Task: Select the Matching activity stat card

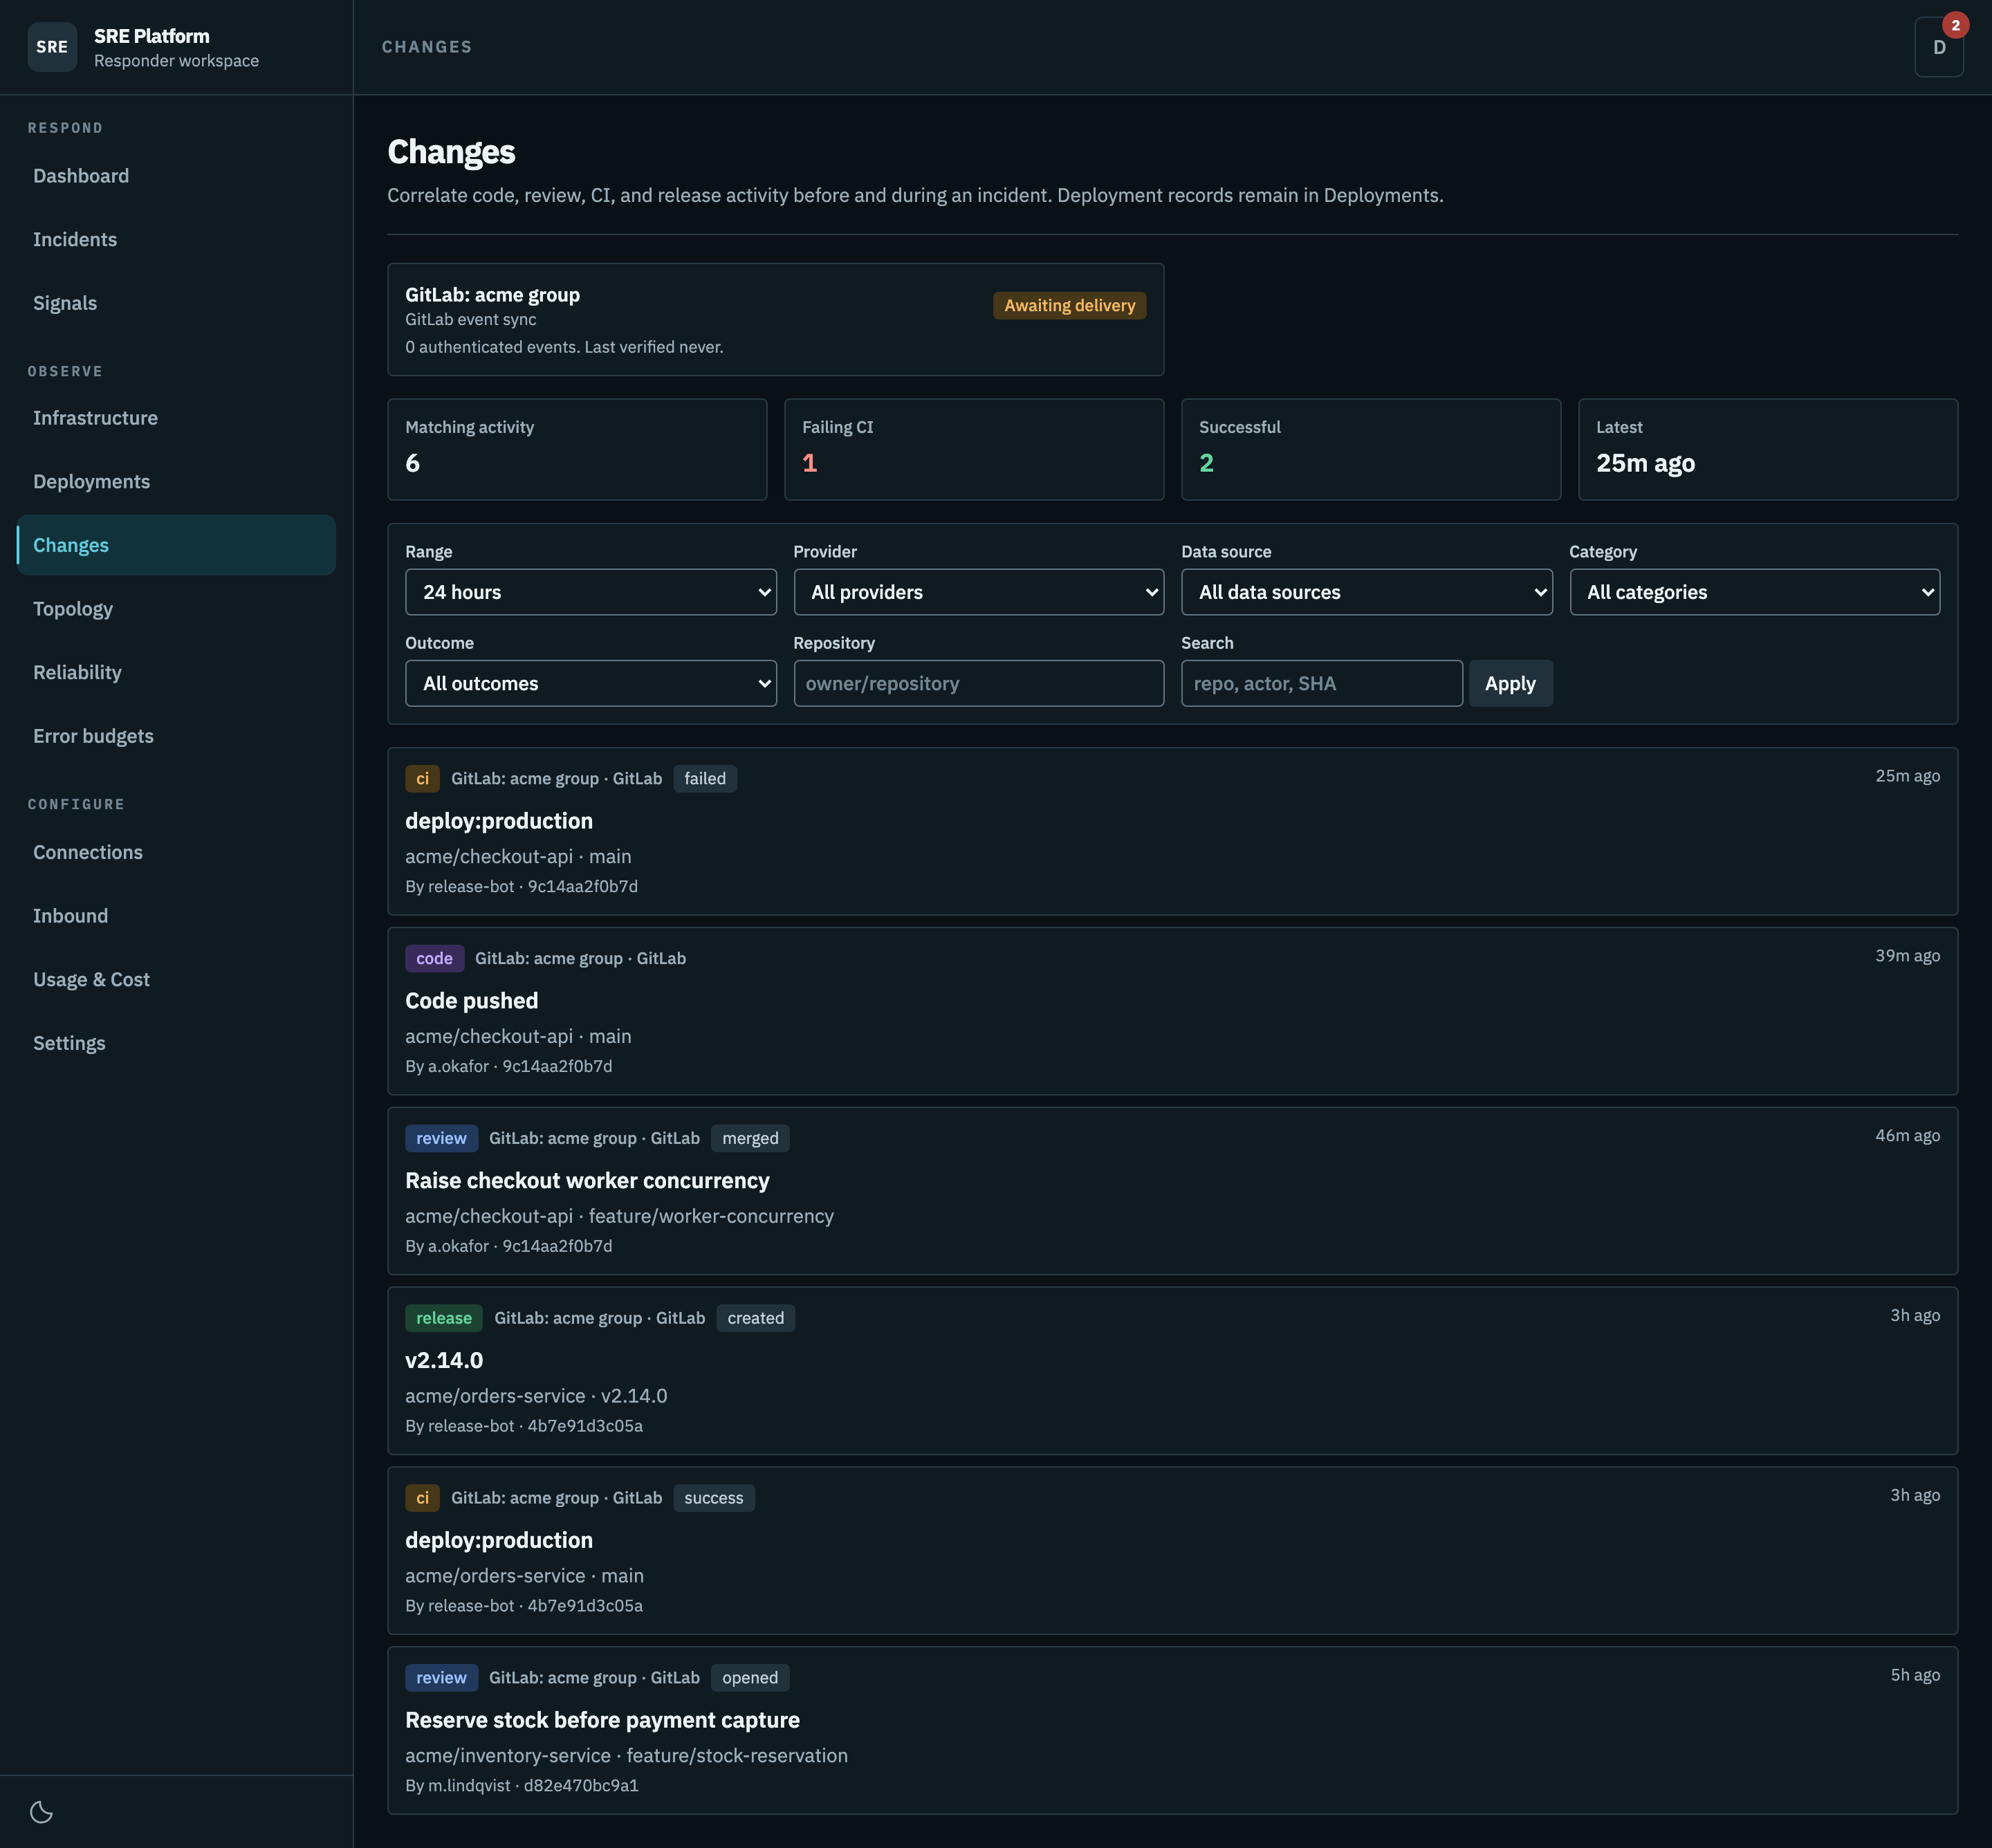Action: click(x=577, y=450)
